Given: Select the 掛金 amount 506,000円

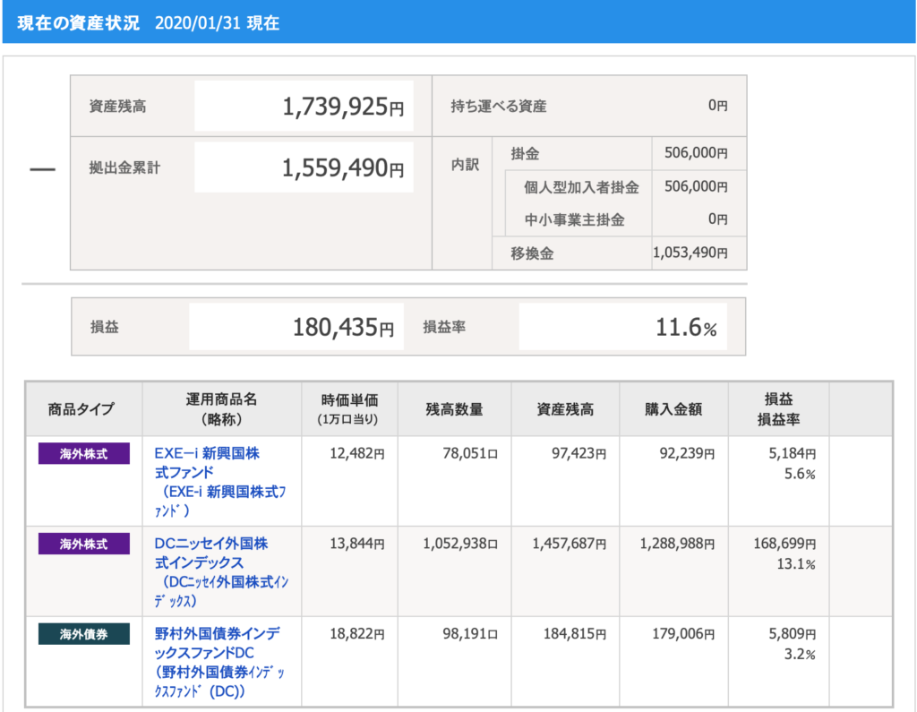Looking at the screenshot, I should (696, 152).
